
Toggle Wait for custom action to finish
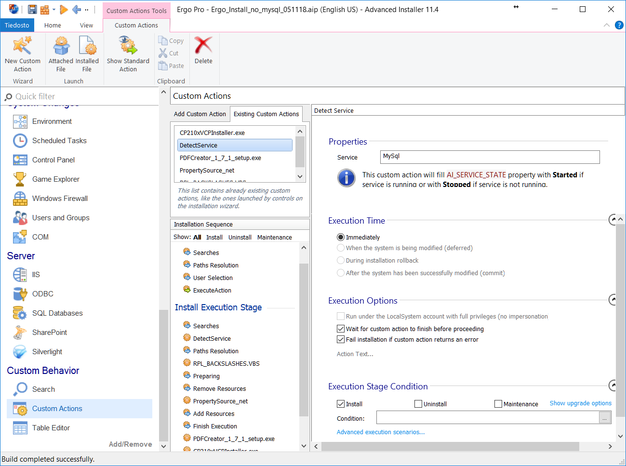click(x=341, y=329)
